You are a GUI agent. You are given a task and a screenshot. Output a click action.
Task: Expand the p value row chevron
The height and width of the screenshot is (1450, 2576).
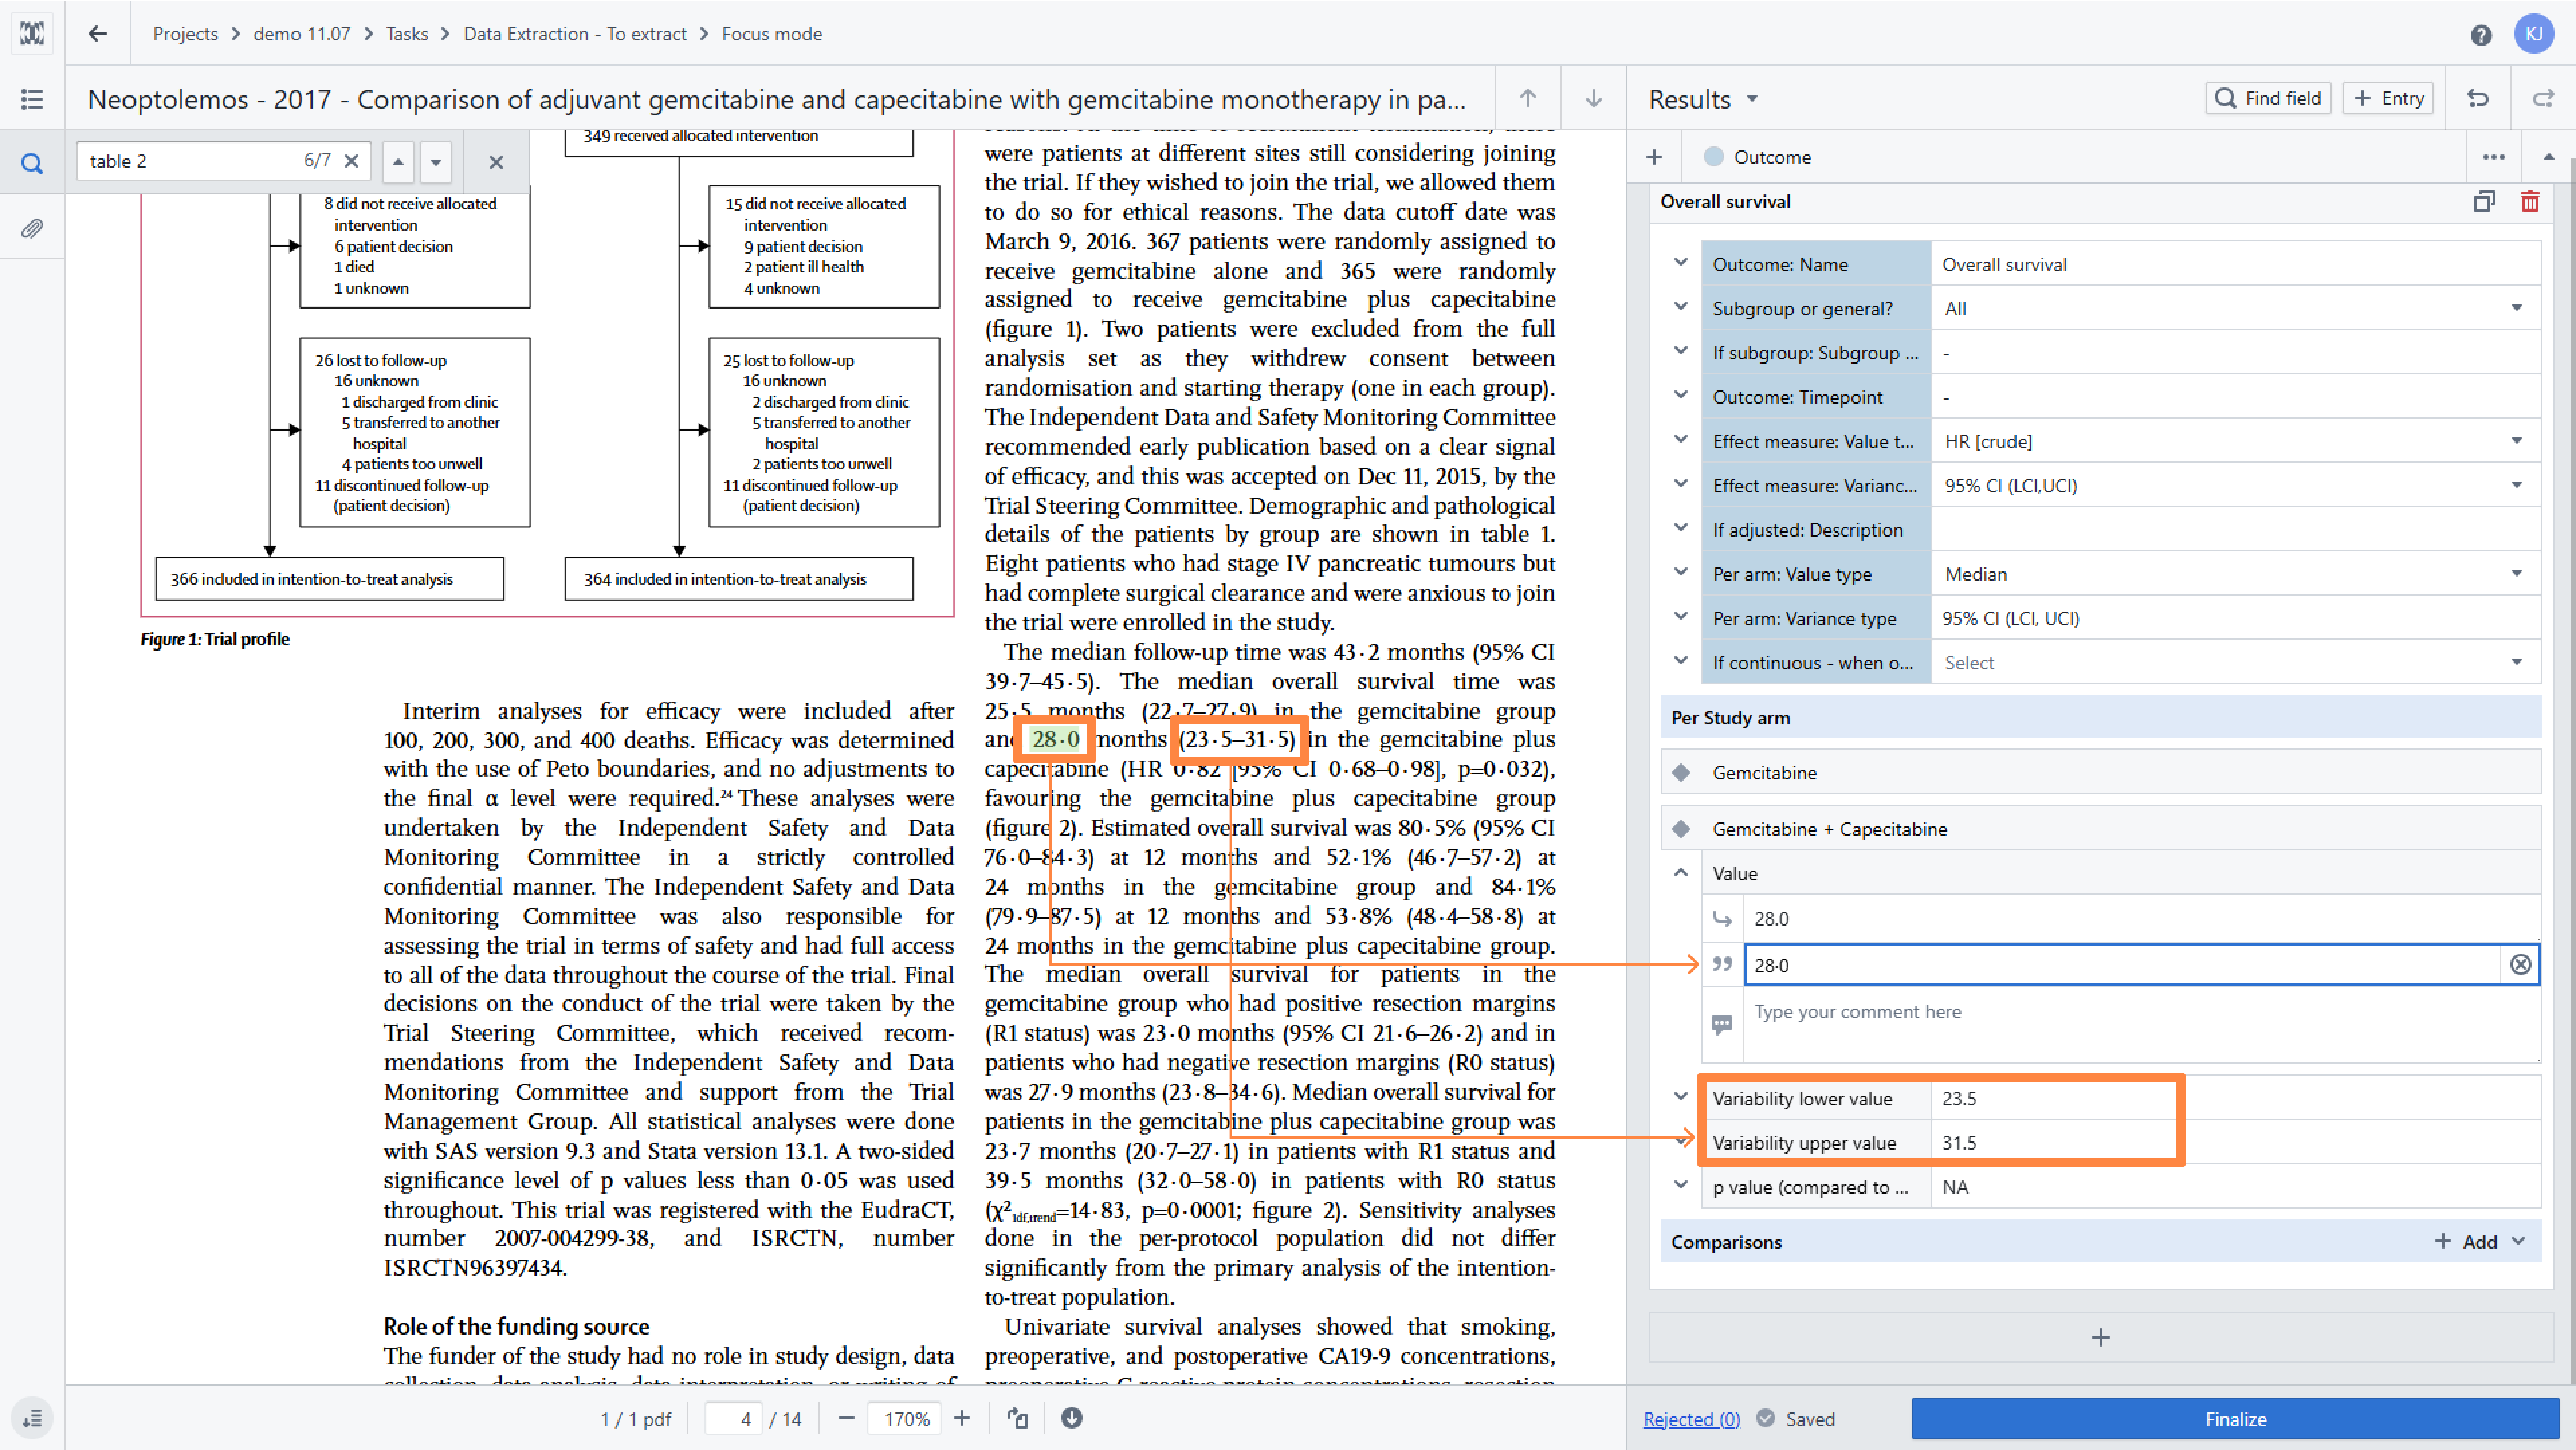(1681, 1186)
